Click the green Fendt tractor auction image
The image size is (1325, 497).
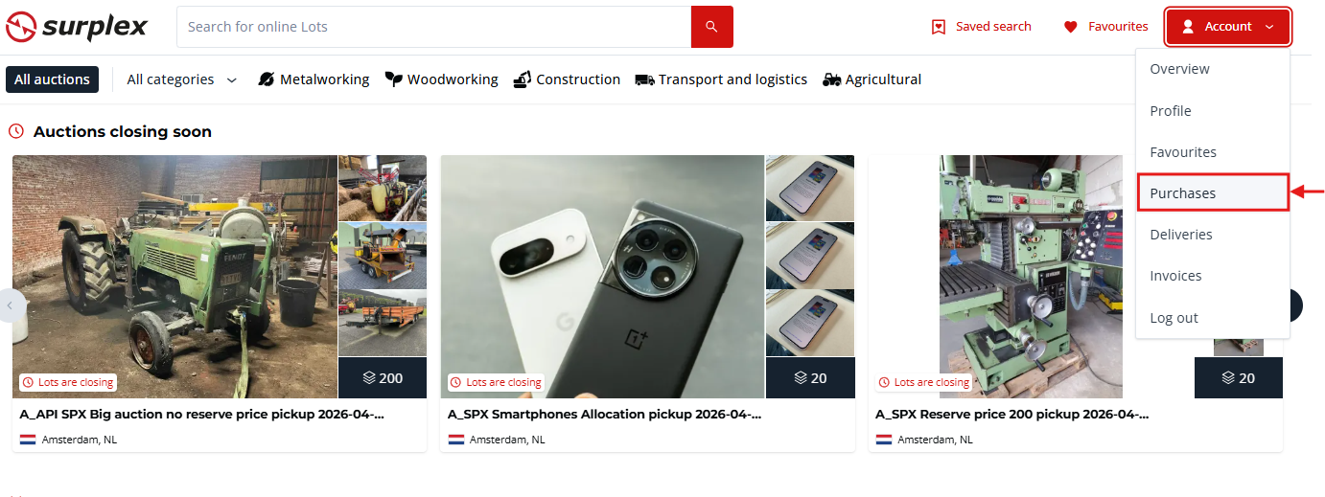point(174,277)
